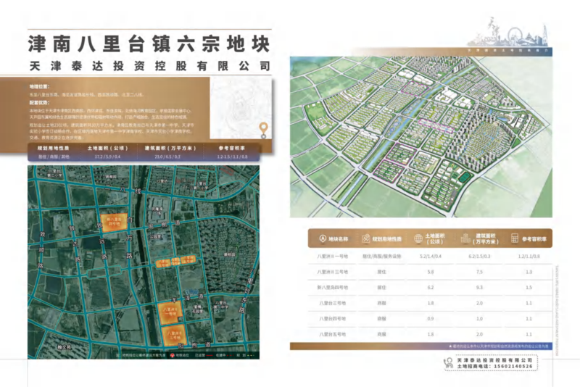Image resolution: width=580 pixels, height=387 pixels.
Task: Select the 新八里岛四号地 orange parcel on the map
Action: 114,223
